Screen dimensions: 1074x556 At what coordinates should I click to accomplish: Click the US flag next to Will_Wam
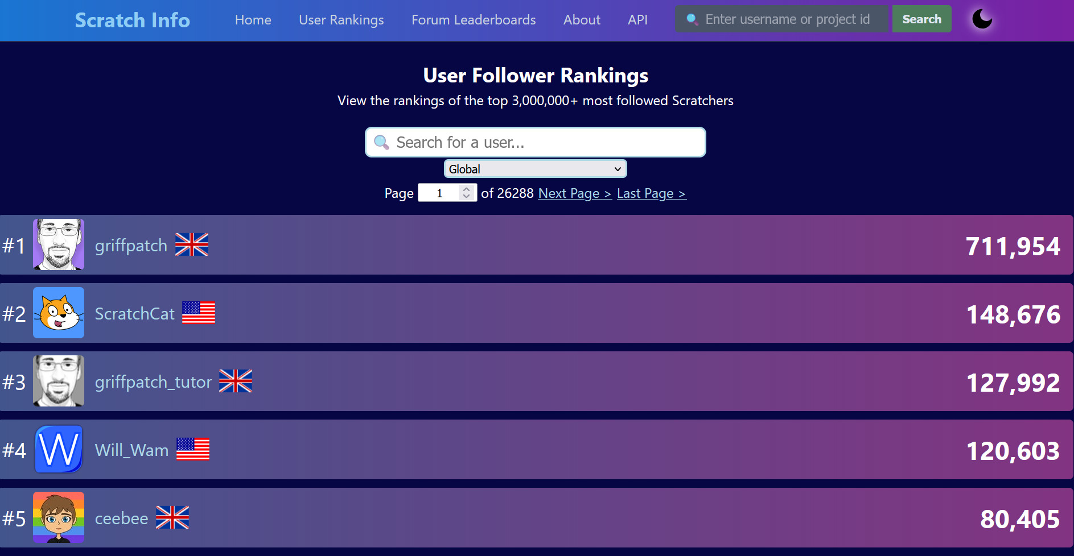pos(193,449)
